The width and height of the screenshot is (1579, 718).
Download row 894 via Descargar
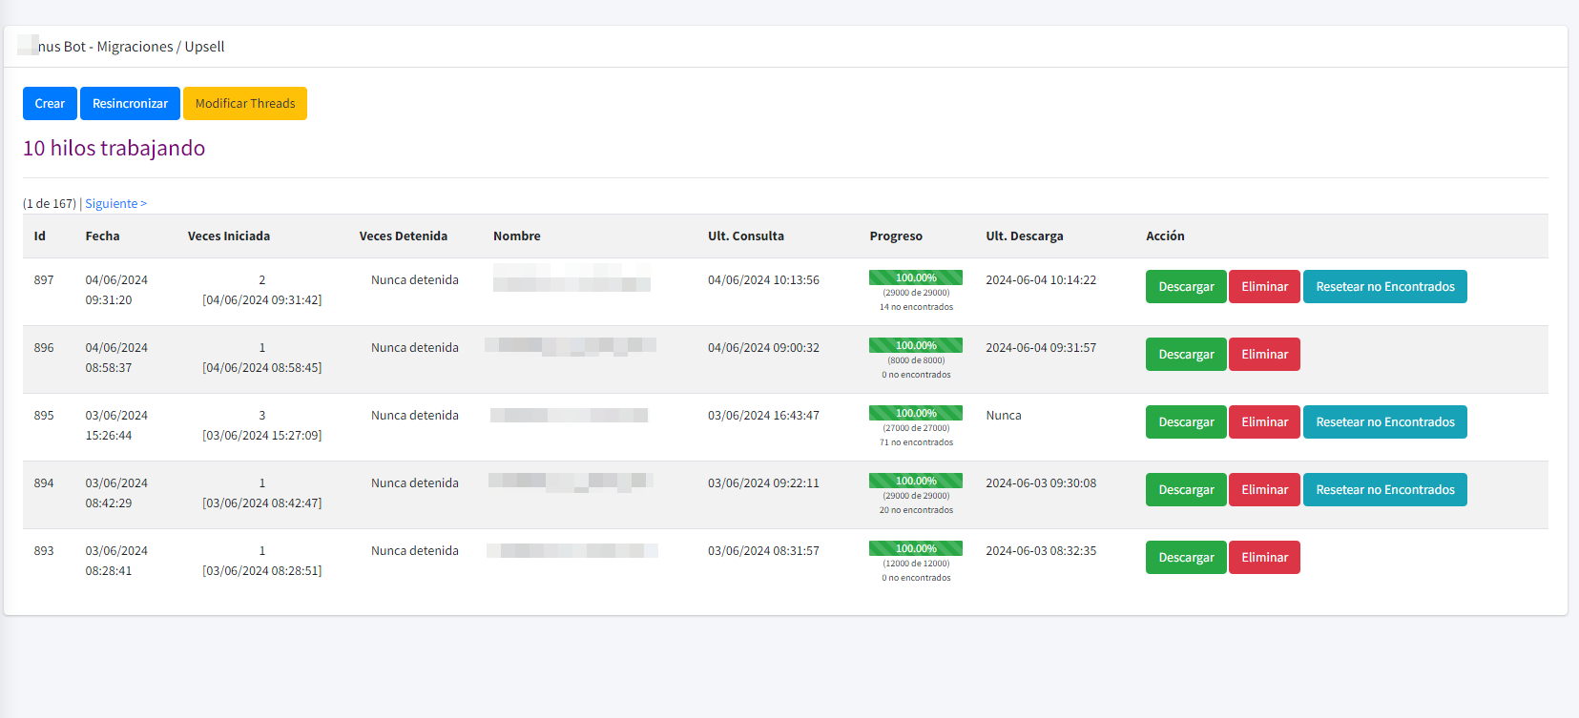1186,490
